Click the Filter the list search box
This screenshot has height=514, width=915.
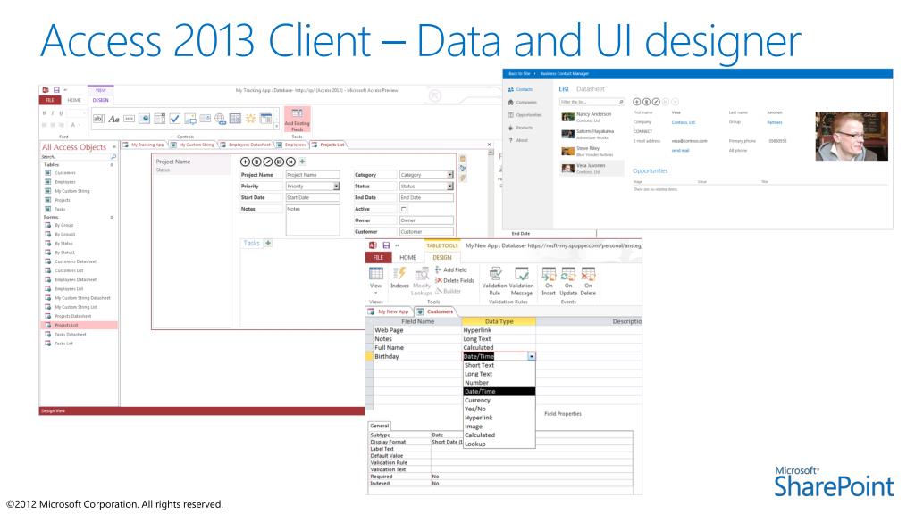coord(592,102)
